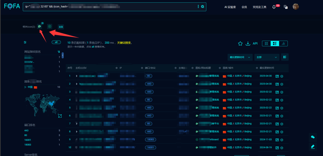Click the 端口/协议 column header
The width and height of the screenshot is (323, 156).
(150, 68)
